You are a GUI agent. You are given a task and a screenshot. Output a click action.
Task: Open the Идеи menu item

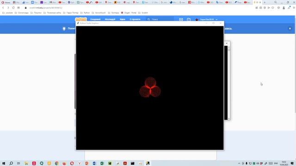click(x=123, y=19)
